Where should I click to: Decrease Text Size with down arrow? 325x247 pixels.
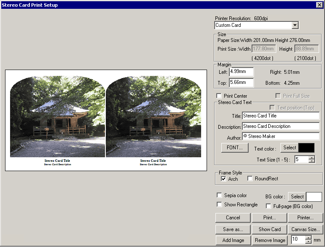[x=312, y=161]
